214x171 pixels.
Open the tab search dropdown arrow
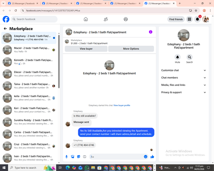3,3
